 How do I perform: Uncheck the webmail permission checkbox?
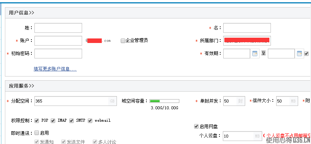pyautogui.click(x=90, y=121)
